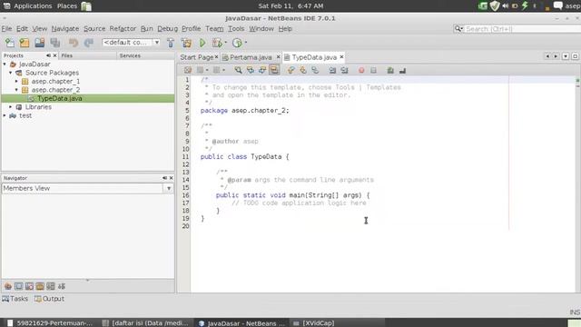Click the Toggle Bookmark editor icon
Viewport: 581px width, 327px height.
pos(315,70)
